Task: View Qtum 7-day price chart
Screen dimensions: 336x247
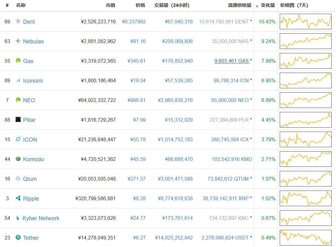Action: click(x=306, y=179)
